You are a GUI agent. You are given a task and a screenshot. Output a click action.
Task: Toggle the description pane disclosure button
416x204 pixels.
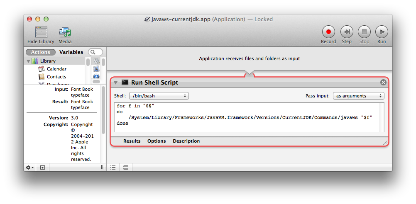tap(42, 168)
